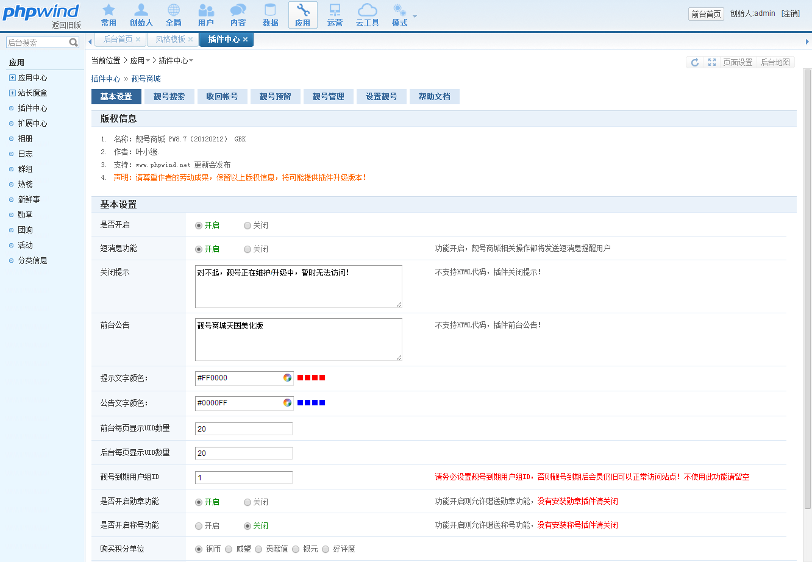812x562 pixels.
Task: Toggle fullscreen with the expand icon
Action: tap(711, 62)
